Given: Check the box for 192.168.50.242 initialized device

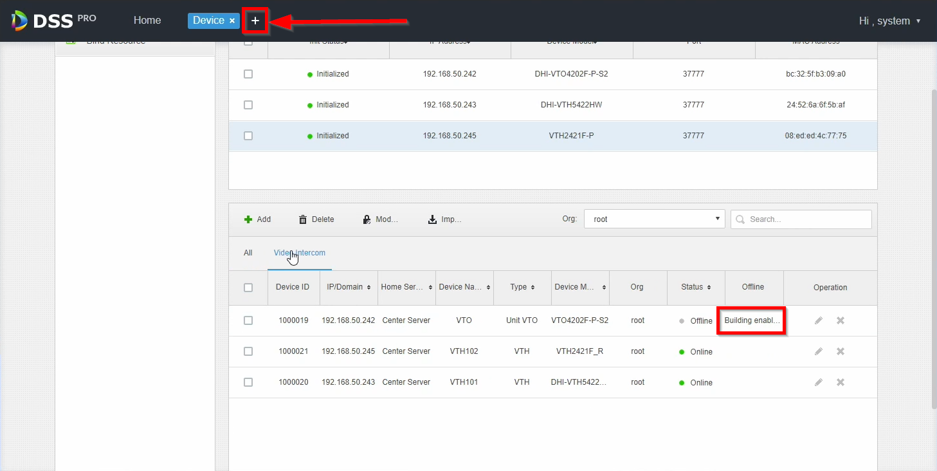Looking at the screenshot, I should pos(248,74).
